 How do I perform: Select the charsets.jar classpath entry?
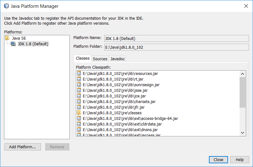coord(119,102)
